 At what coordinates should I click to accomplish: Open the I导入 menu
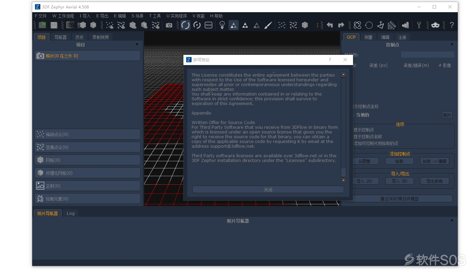click(85, 16)
